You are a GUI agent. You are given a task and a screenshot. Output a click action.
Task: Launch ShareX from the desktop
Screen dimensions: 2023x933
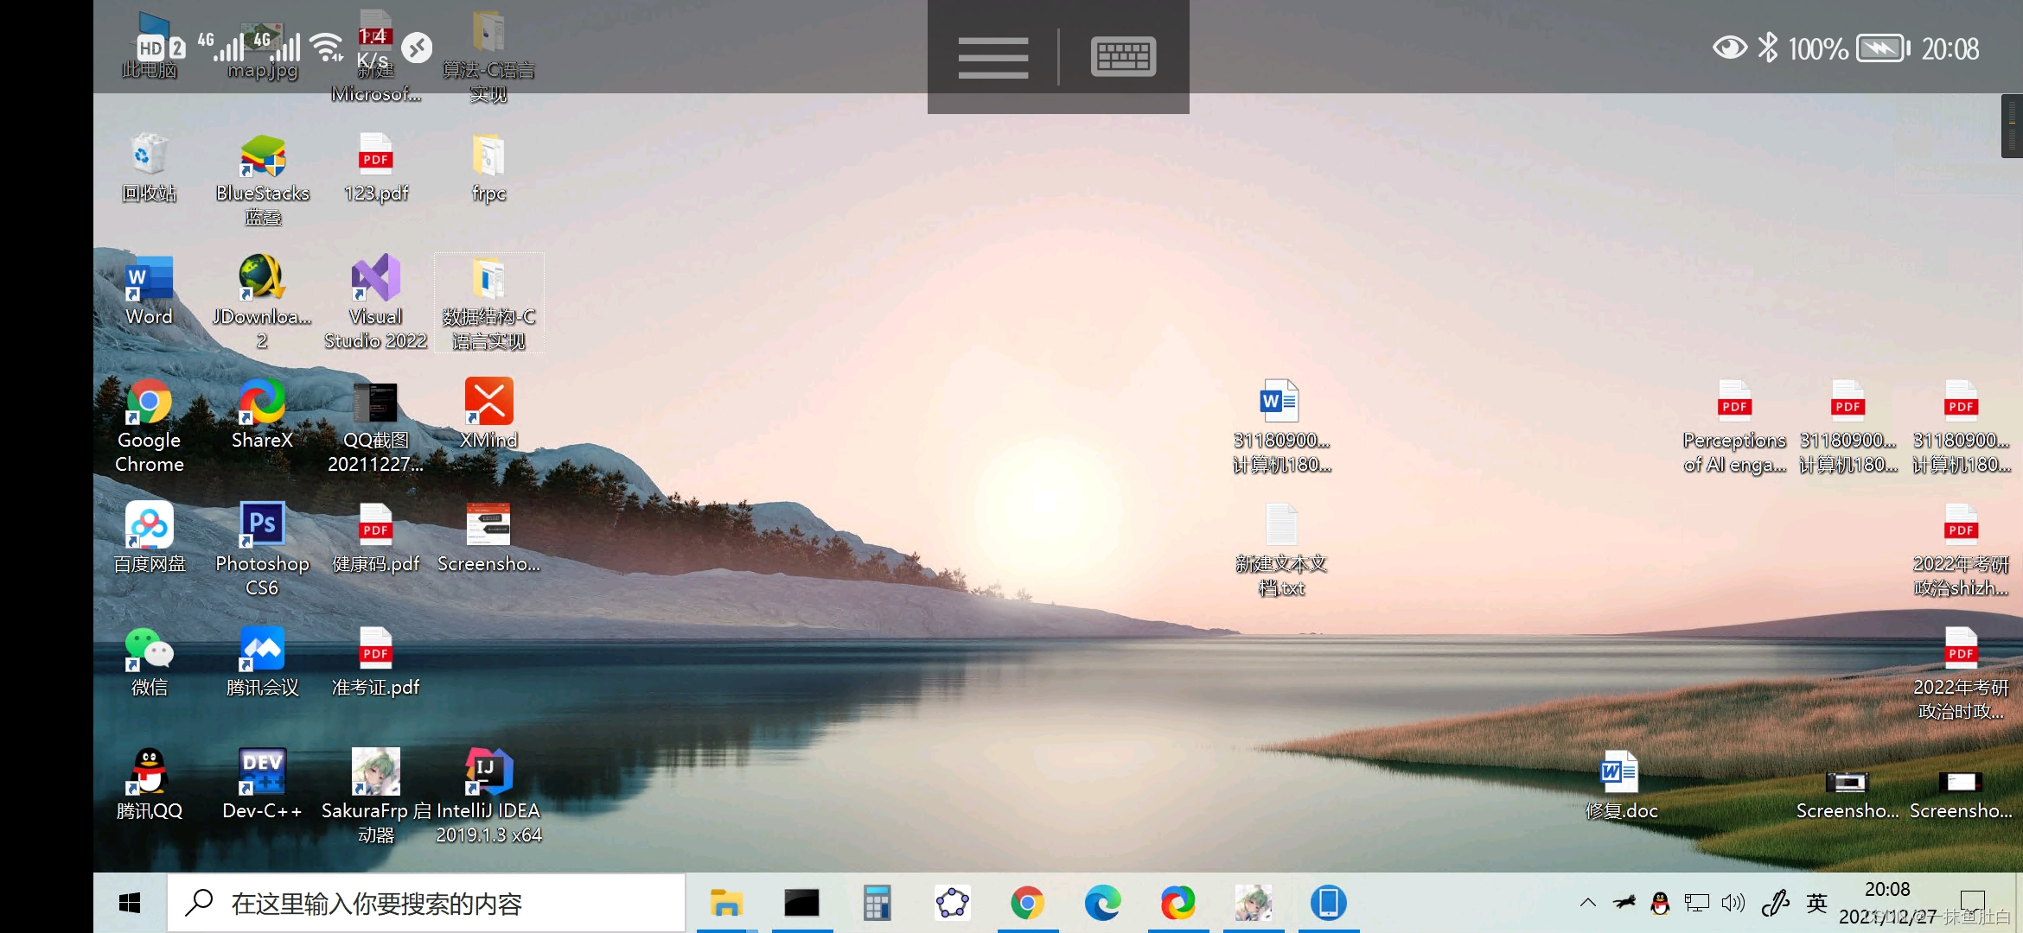262,403
